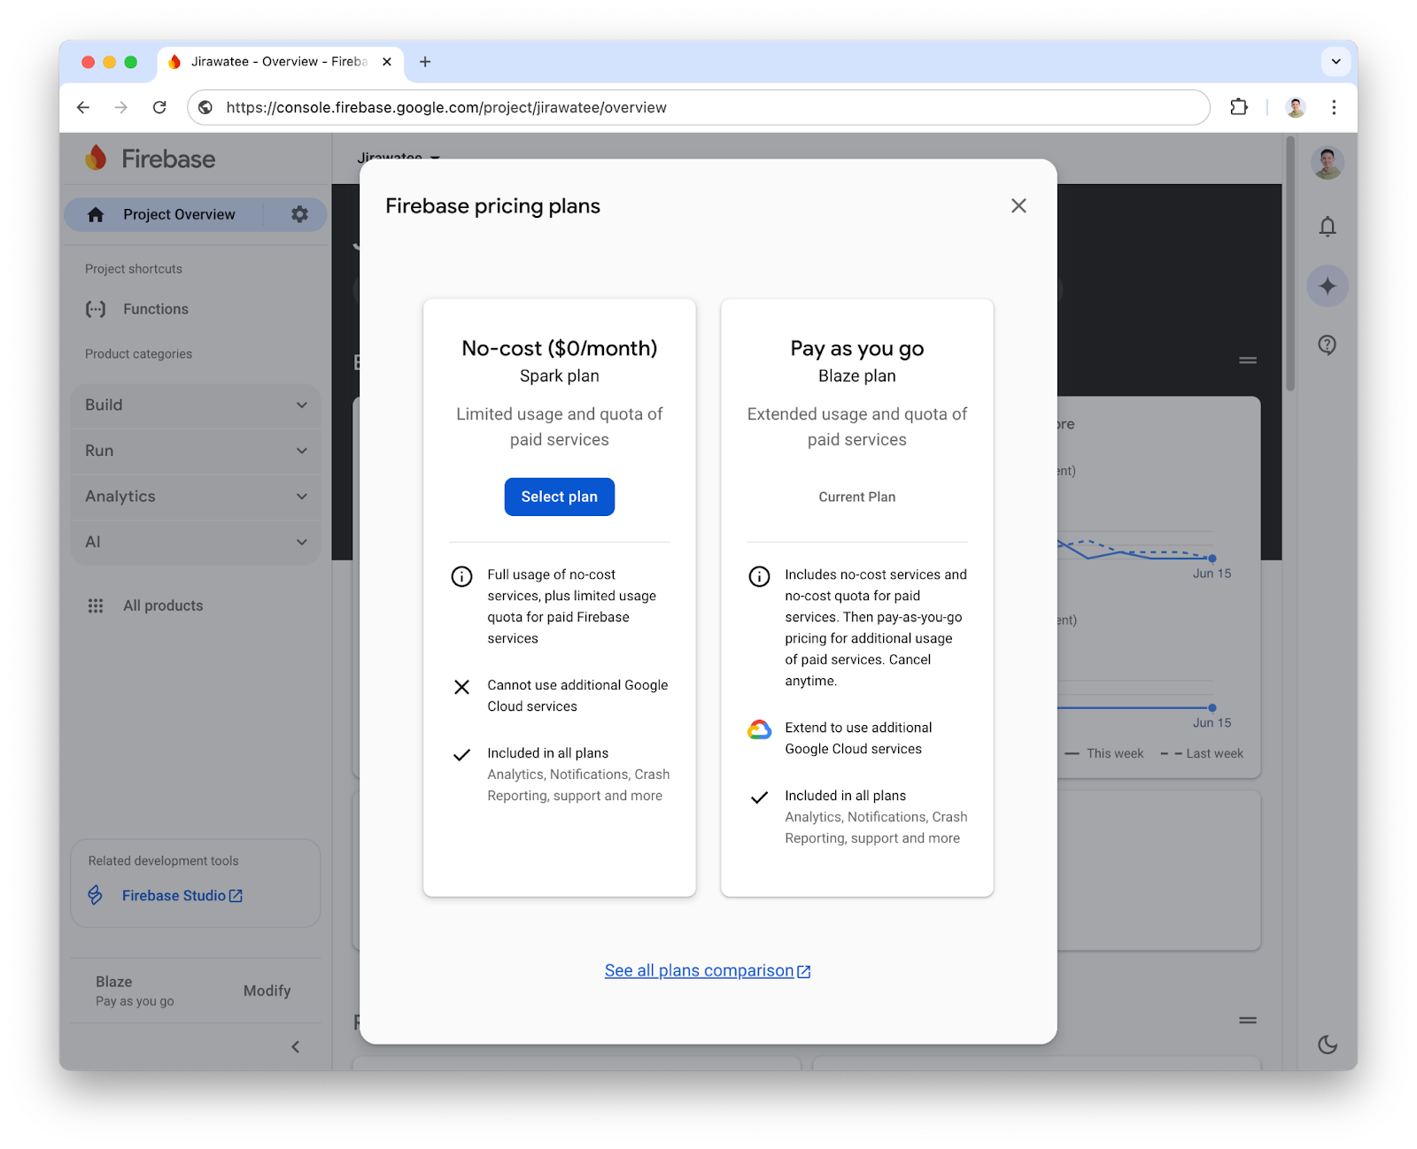1417x1149 pixels.
Task: Open Firebase Studio link
Action: [182, 896]
